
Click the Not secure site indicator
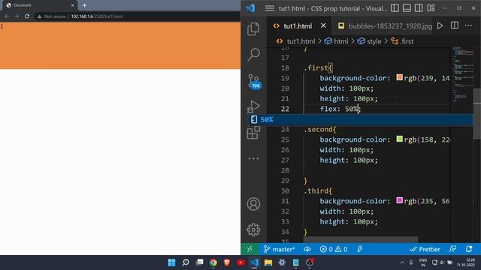pos(52,16)
